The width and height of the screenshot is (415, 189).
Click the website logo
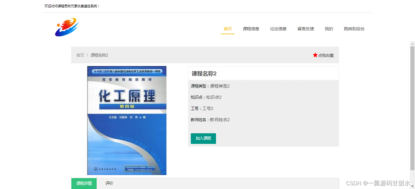coord(67,27)
